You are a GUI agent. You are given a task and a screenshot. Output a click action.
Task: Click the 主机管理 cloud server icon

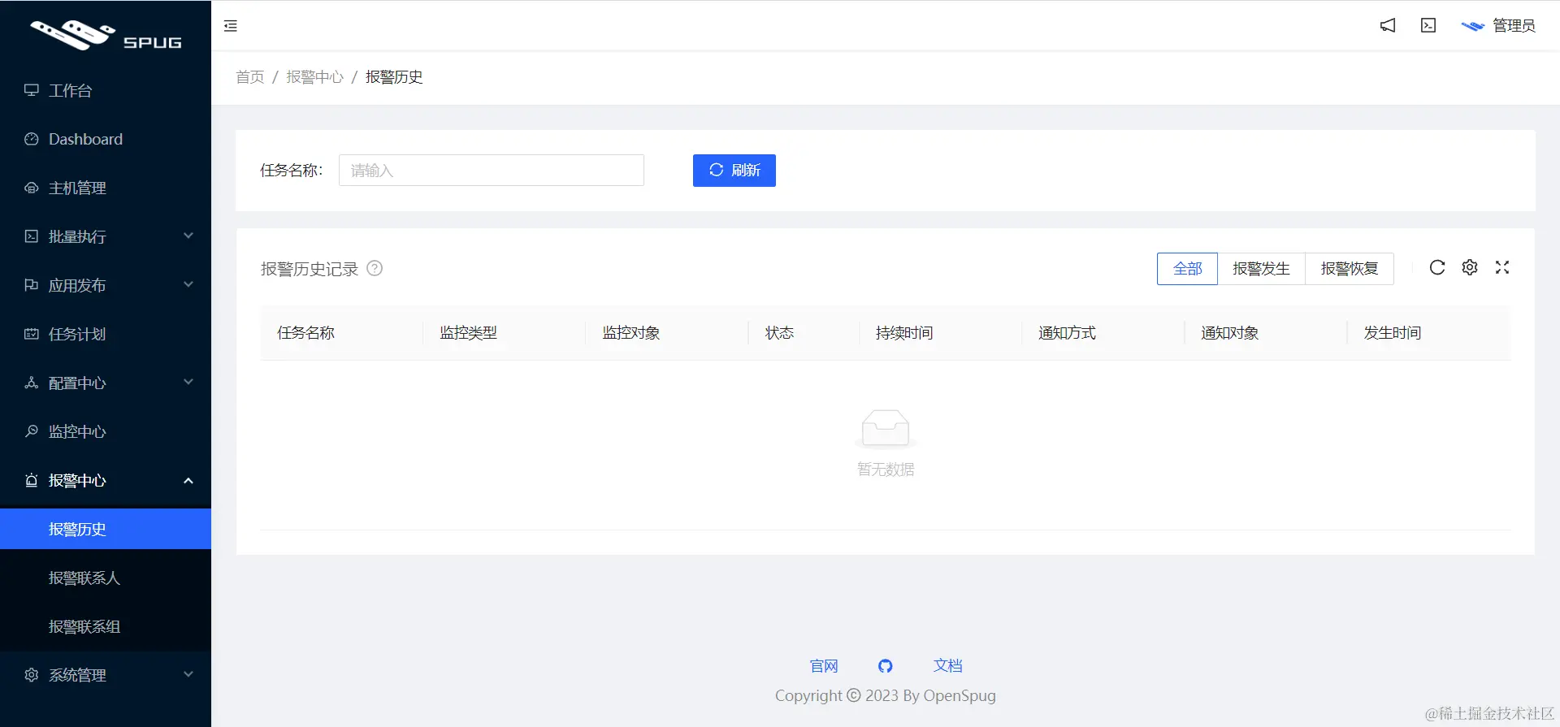32,188
